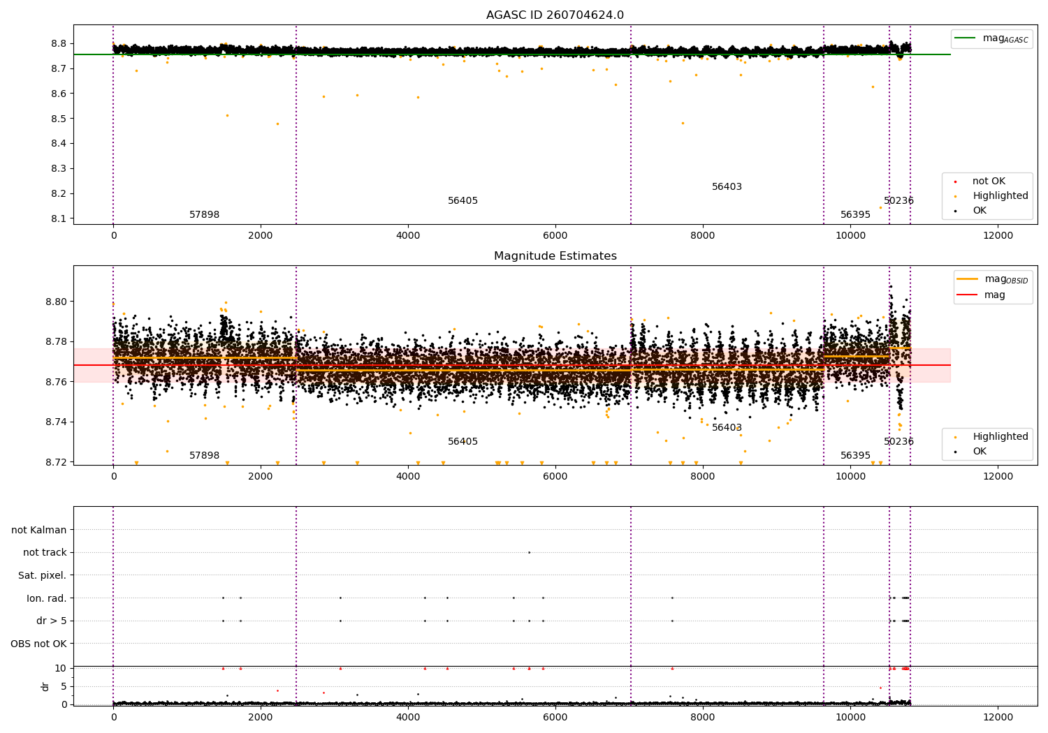
Task: Select the mag AGASC legend entry
Action: [x=991, y=38]
